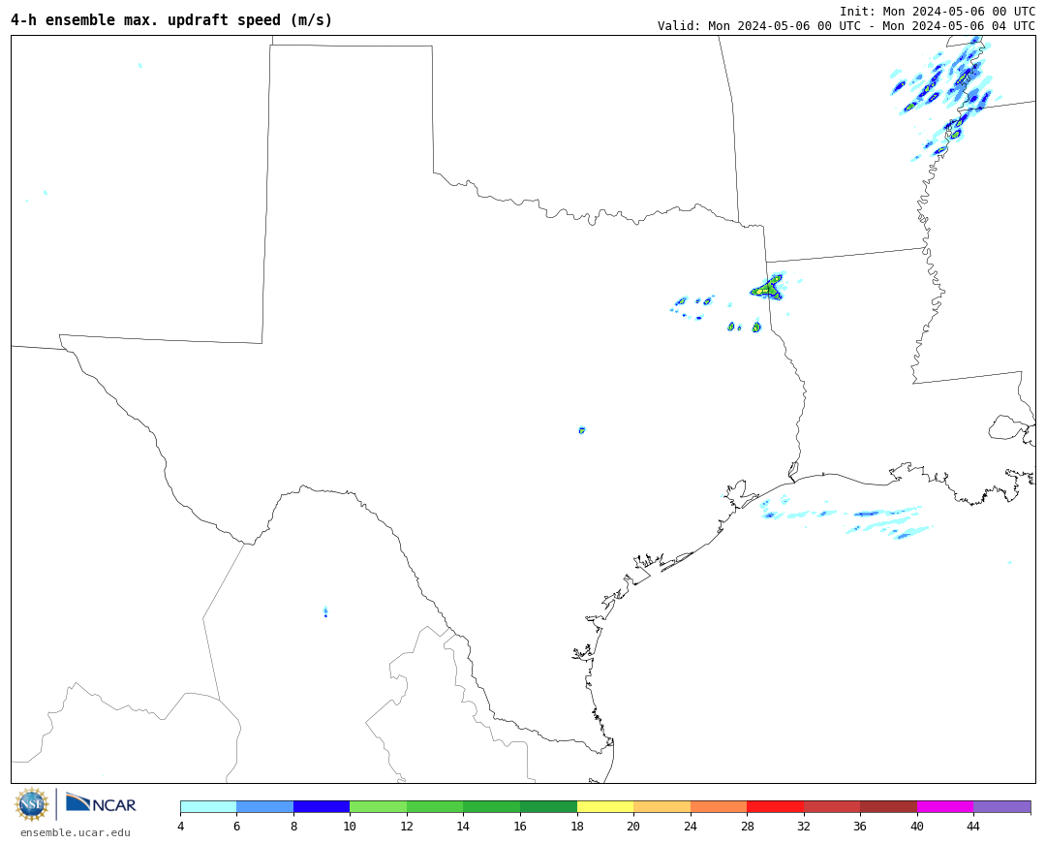Click the green 12-14 color swatch

[x=435, y=806]
